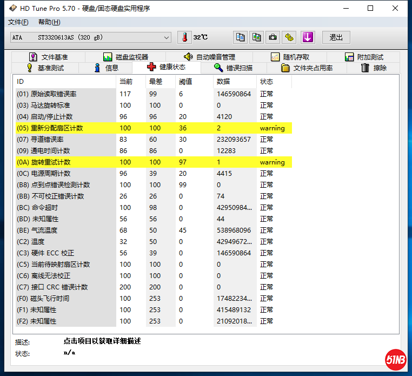412x376 pixels.
Task: Select the 磁盘监视器 tab
Action: tap(125, 57)
